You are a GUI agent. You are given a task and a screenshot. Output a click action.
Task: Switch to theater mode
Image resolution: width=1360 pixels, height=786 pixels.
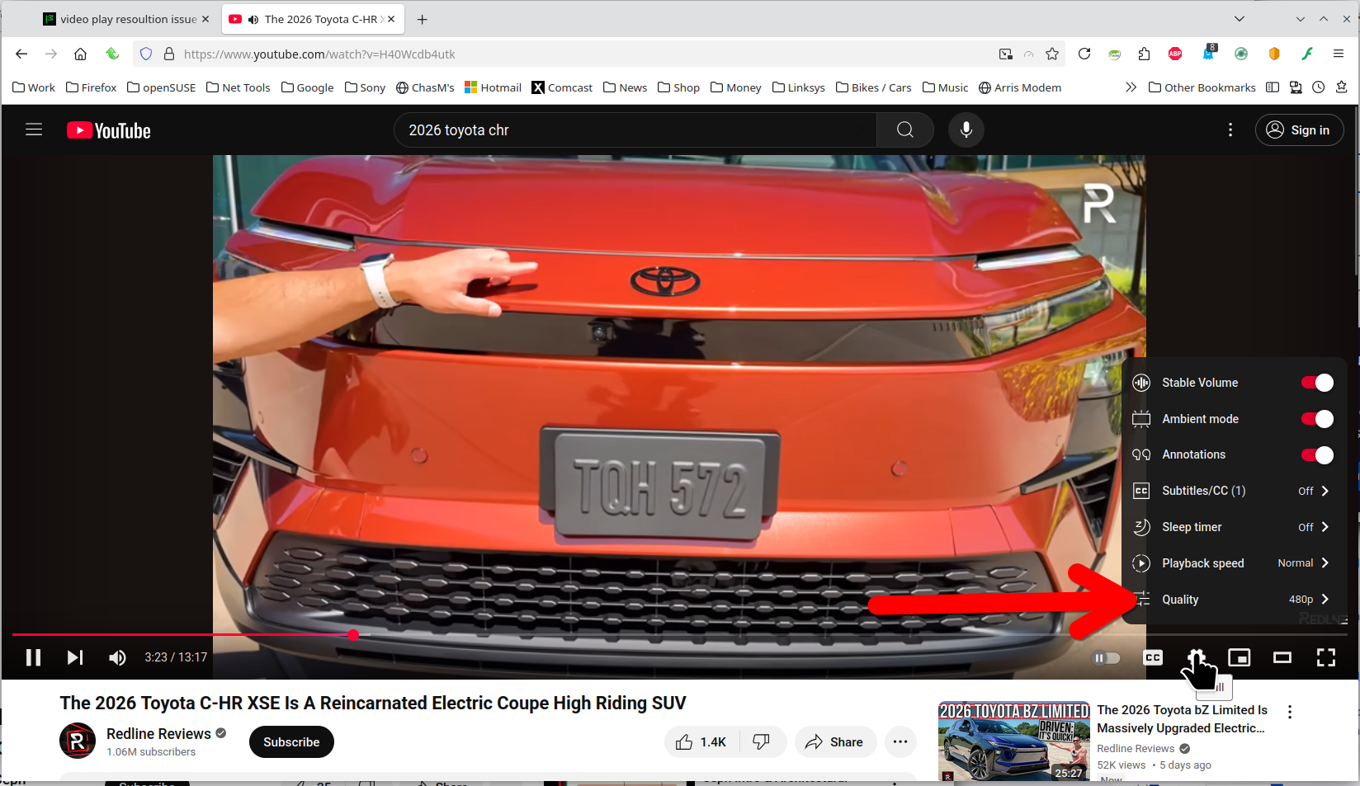click(x=1282, y=657)
